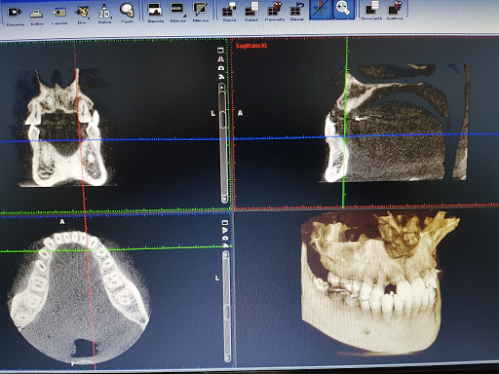The image size is (499, 374).
Task: Click the coronal slice slider thumb
Action: (x=222, y=120)
